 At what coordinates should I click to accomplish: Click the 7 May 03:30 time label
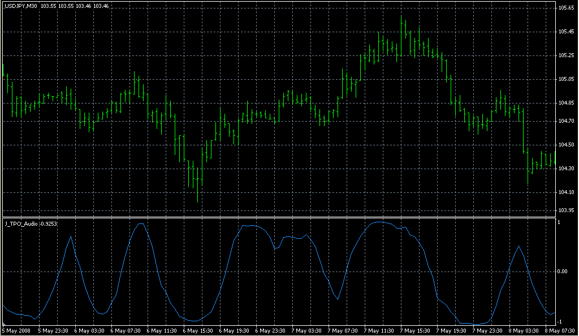(x=306, y=331)
